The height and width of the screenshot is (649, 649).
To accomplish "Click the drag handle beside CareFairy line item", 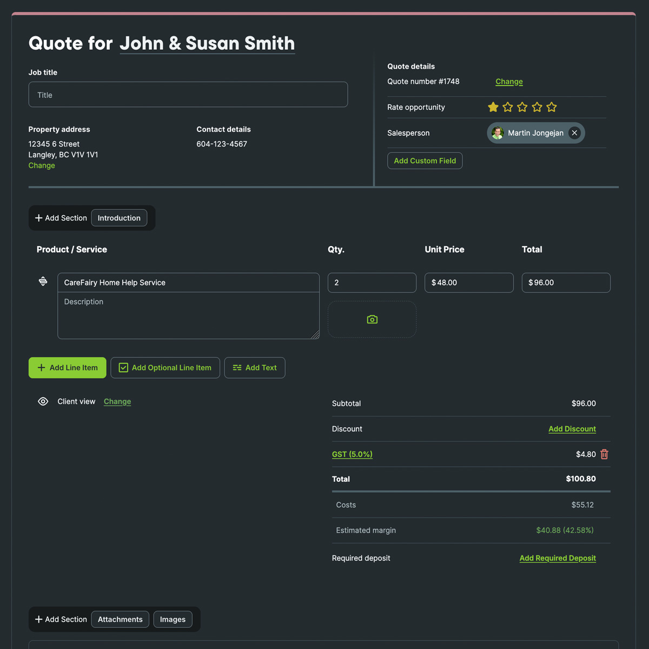I will 43,281.
